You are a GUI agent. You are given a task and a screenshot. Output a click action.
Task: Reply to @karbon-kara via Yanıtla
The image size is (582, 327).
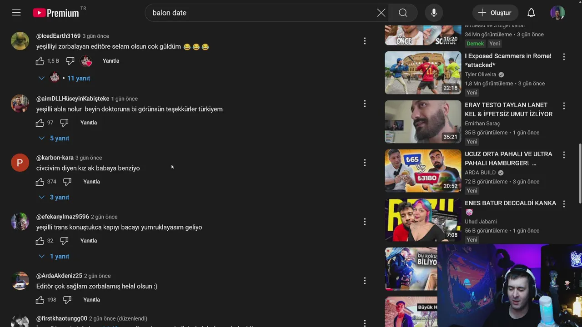(91, 182)
